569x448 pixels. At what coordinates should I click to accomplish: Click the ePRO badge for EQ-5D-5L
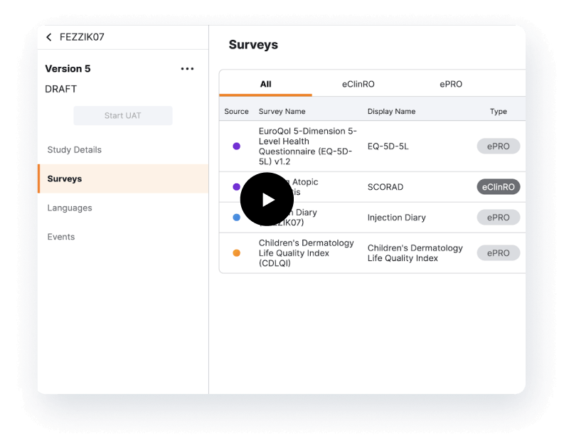[x=498, y=146]
